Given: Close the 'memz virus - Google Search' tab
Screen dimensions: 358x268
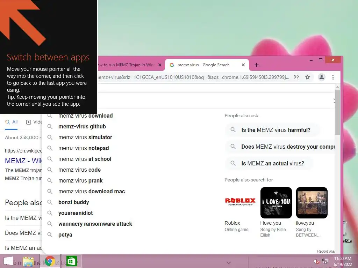Looking at the screenshot, I should pyautogui.click(x=243, y=65).
